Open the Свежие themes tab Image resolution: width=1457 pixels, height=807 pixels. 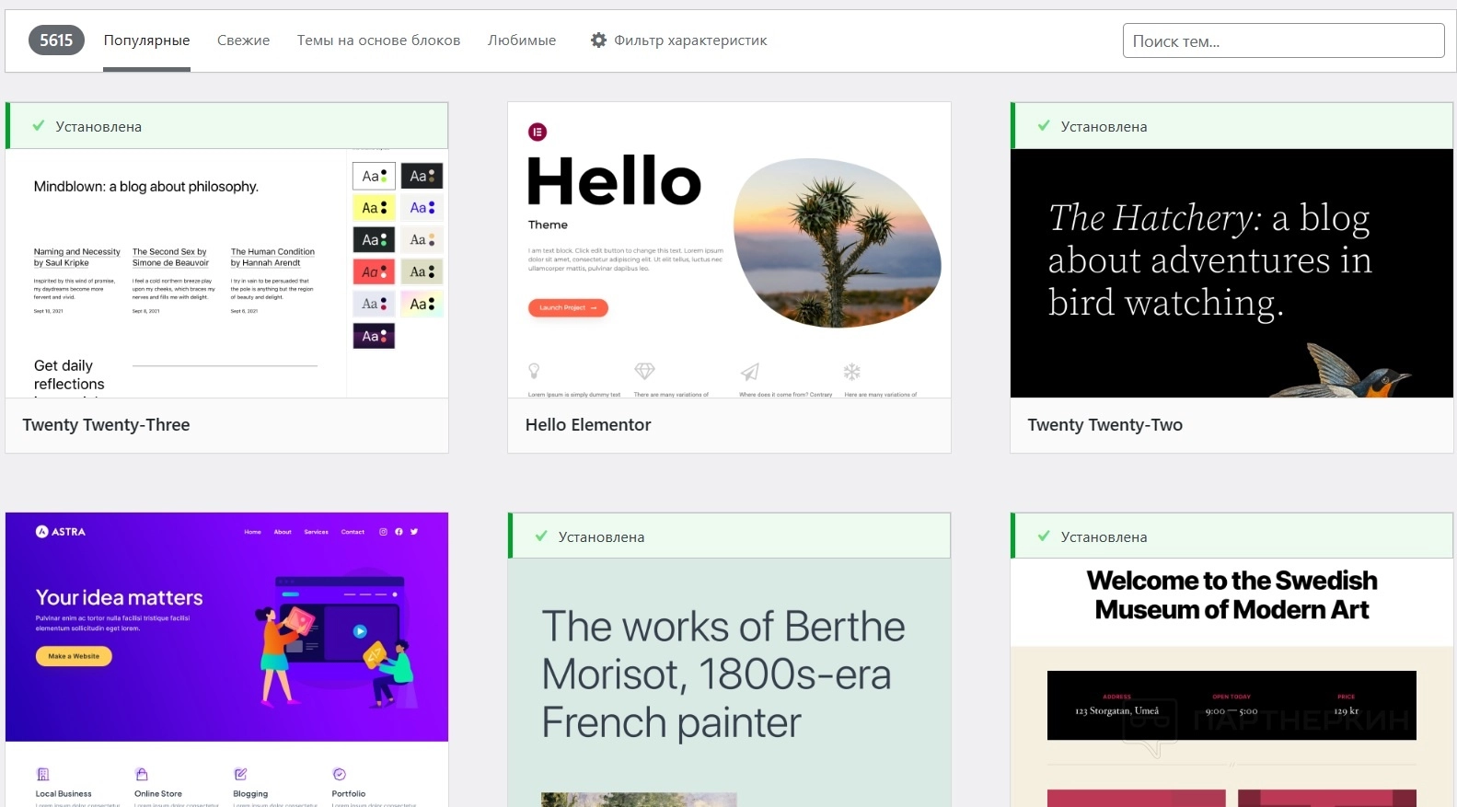click(x=243, y=40)
